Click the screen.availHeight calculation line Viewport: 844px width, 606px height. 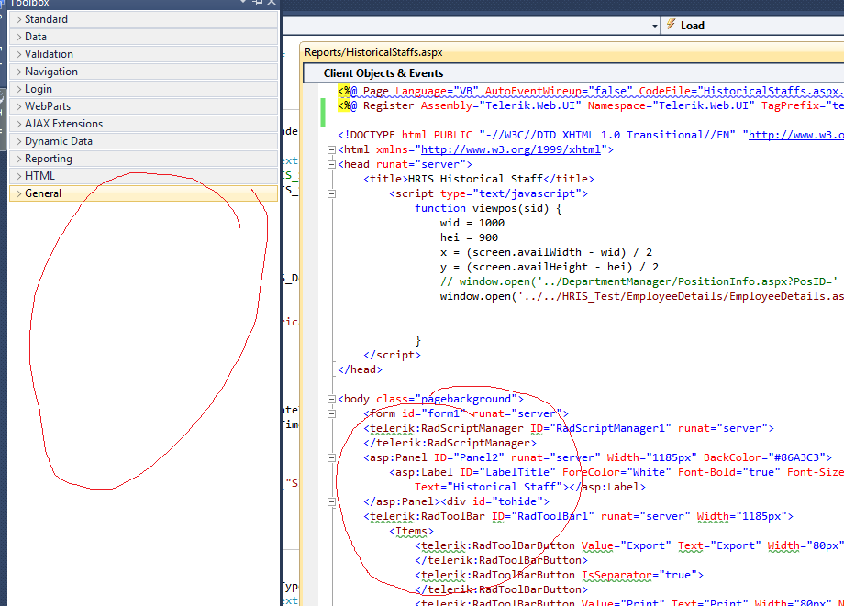tap(549, 267)
